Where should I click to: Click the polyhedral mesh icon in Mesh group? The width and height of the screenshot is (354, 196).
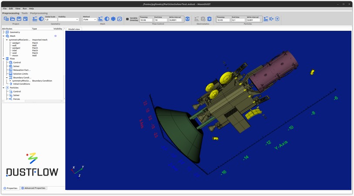pyautogui.click(x=113, y=19)
